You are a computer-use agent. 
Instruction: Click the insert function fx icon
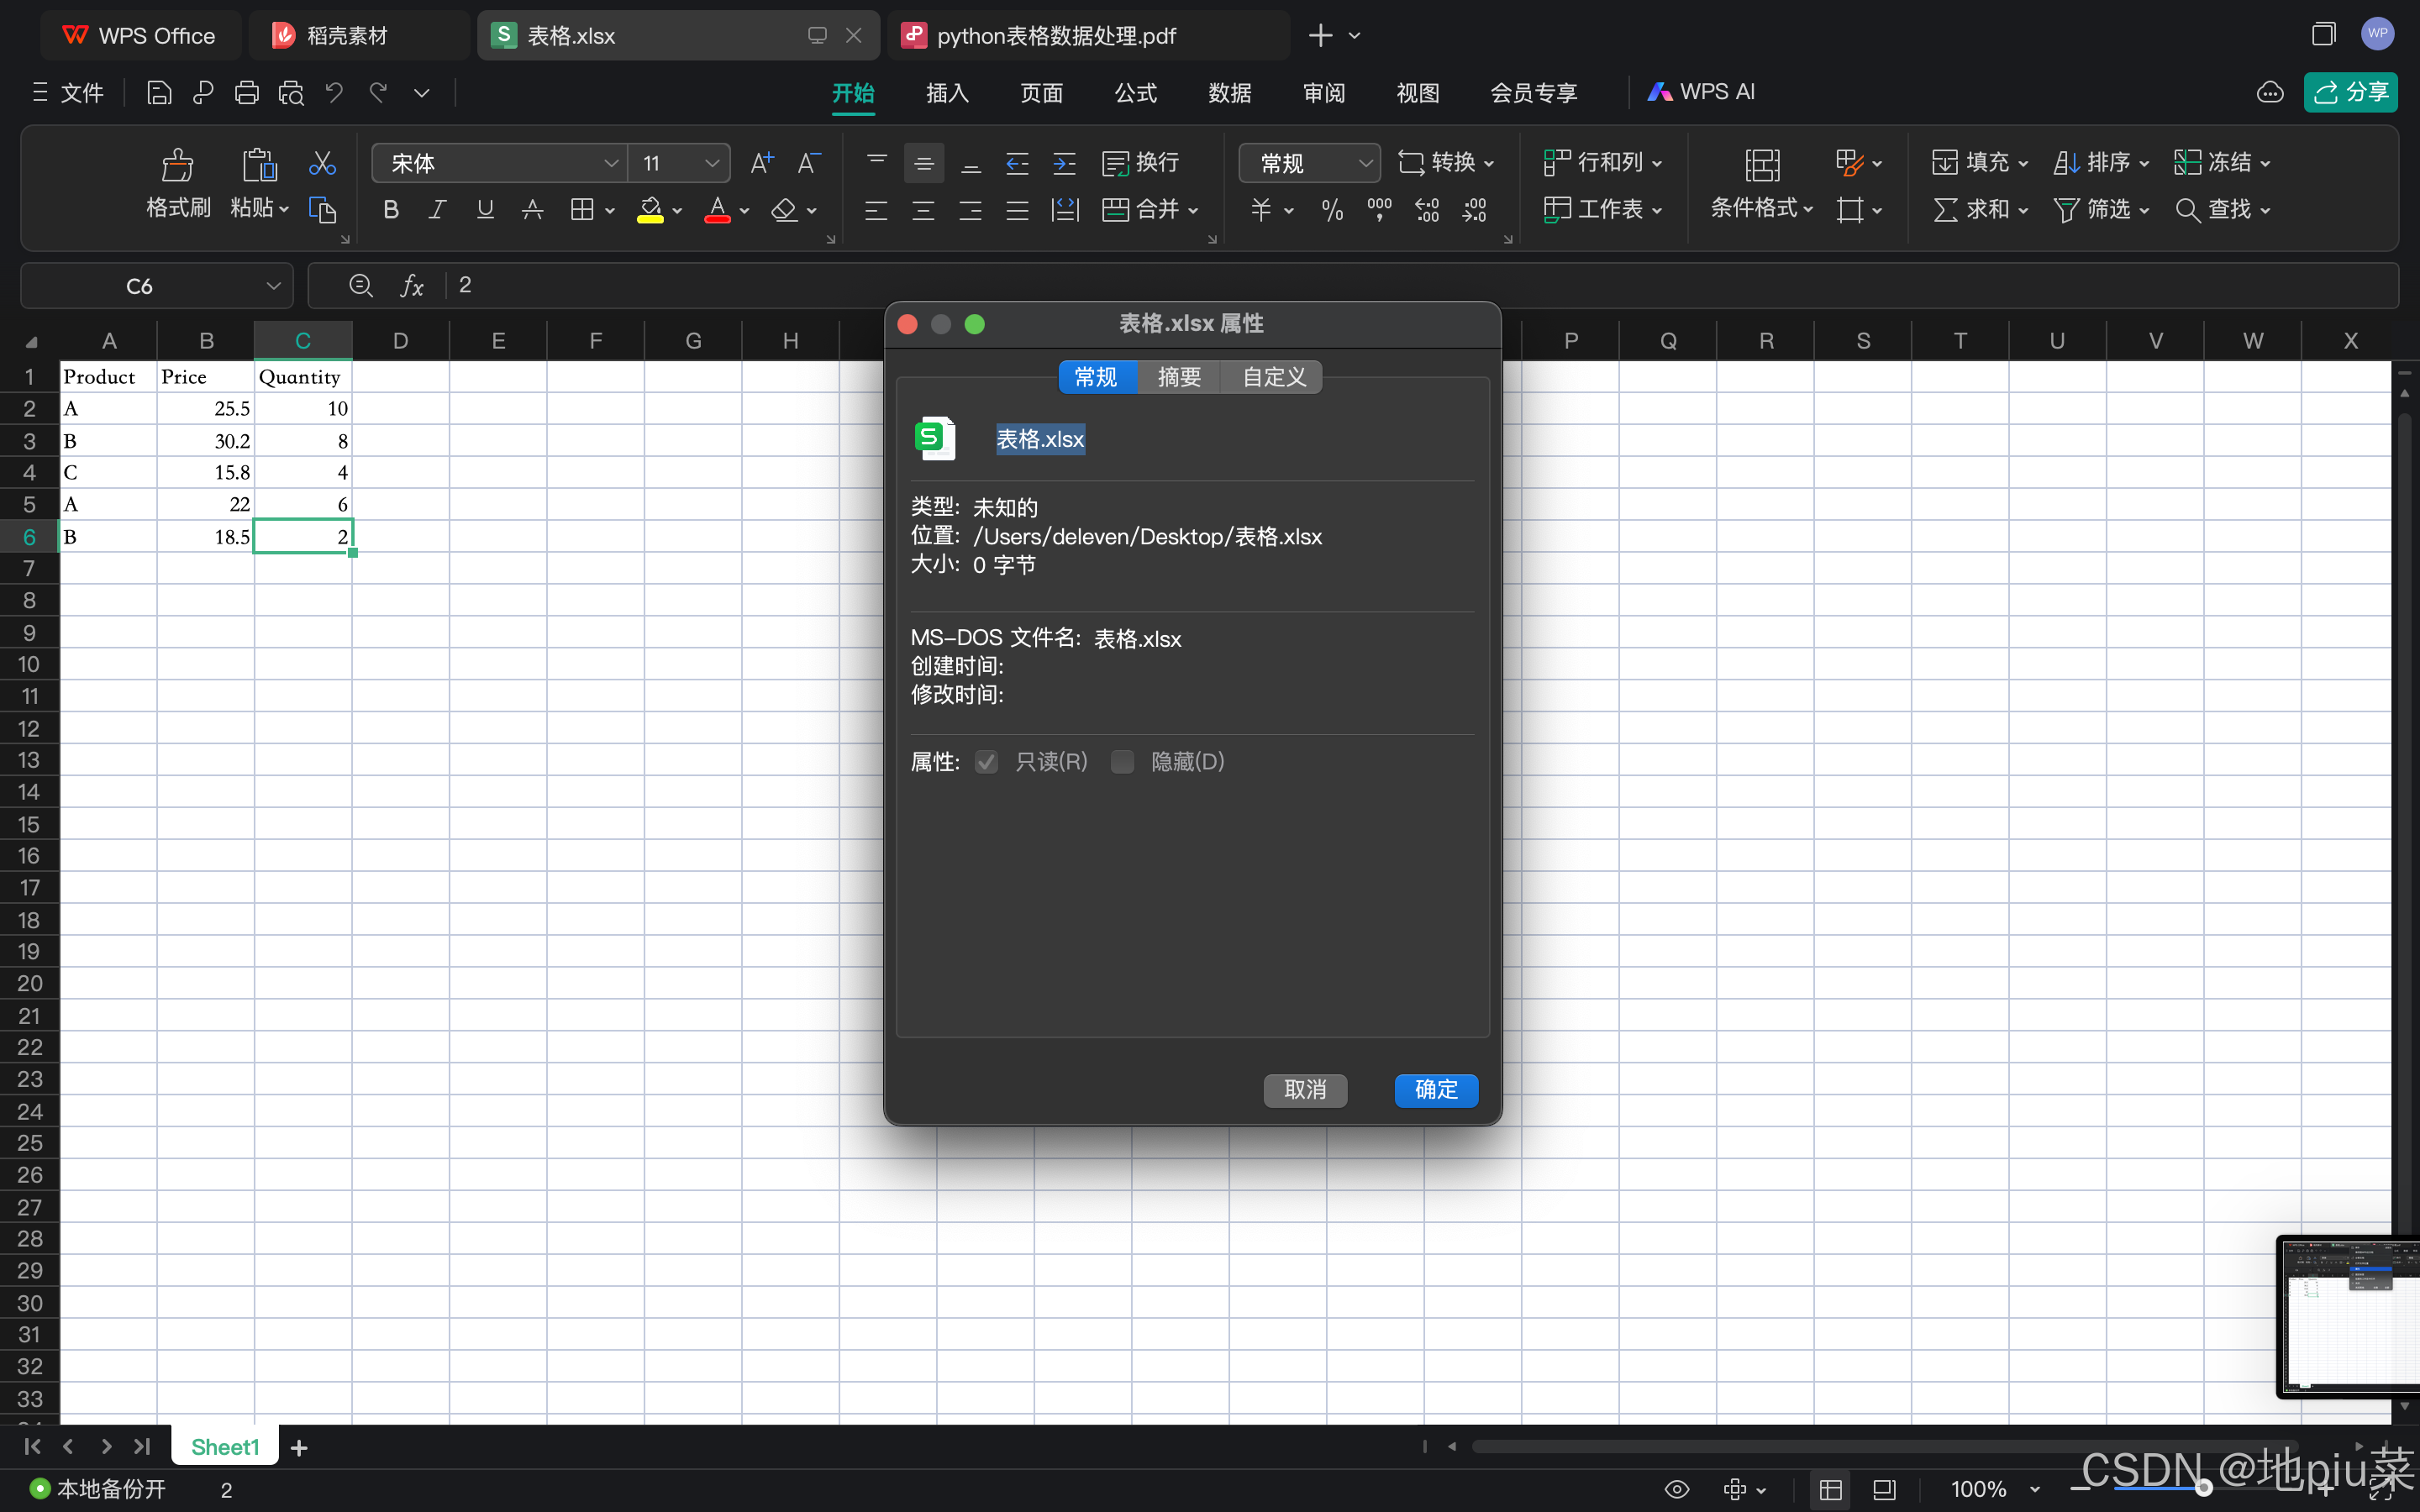coord(412,286)
